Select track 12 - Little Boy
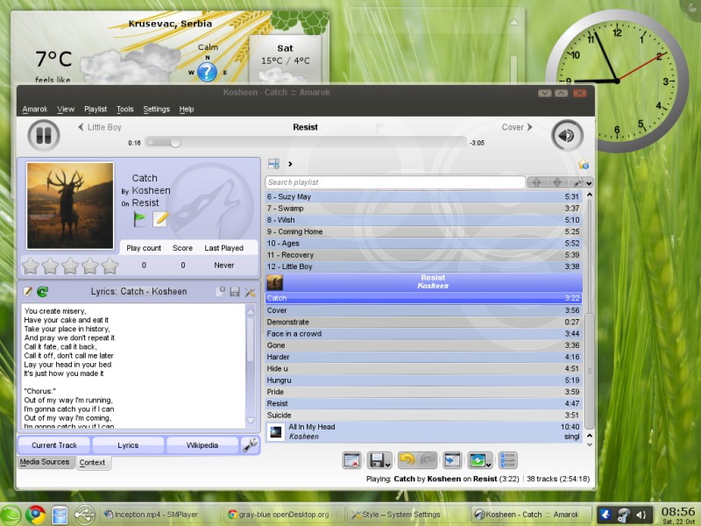This screenshot has width=701, height=526. 424,267
